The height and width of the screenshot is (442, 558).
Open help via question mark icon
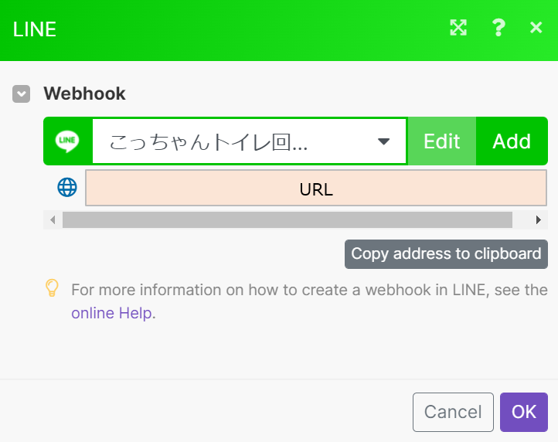point(498,28)
